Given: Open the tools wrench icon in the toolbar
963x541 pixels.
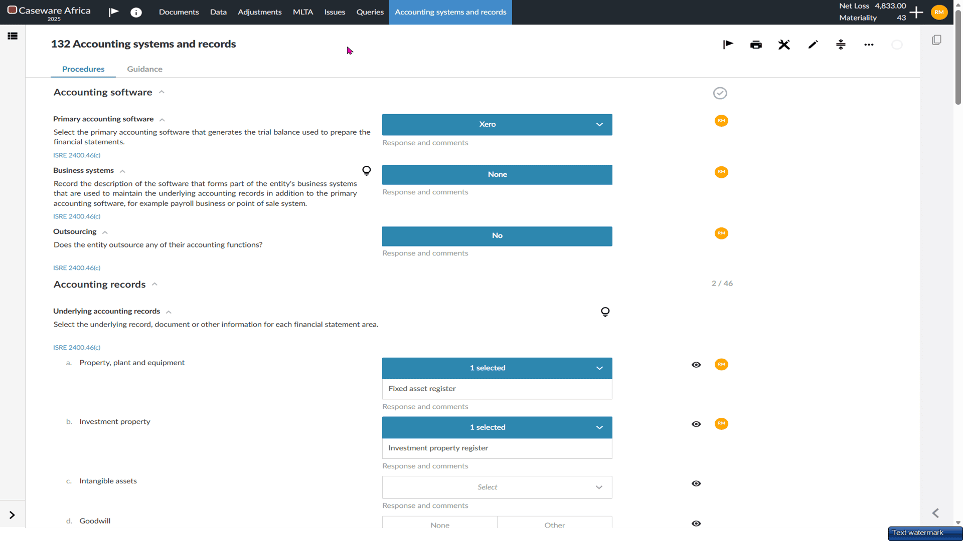Looking at the screenshot, I should tap(784, 45).
